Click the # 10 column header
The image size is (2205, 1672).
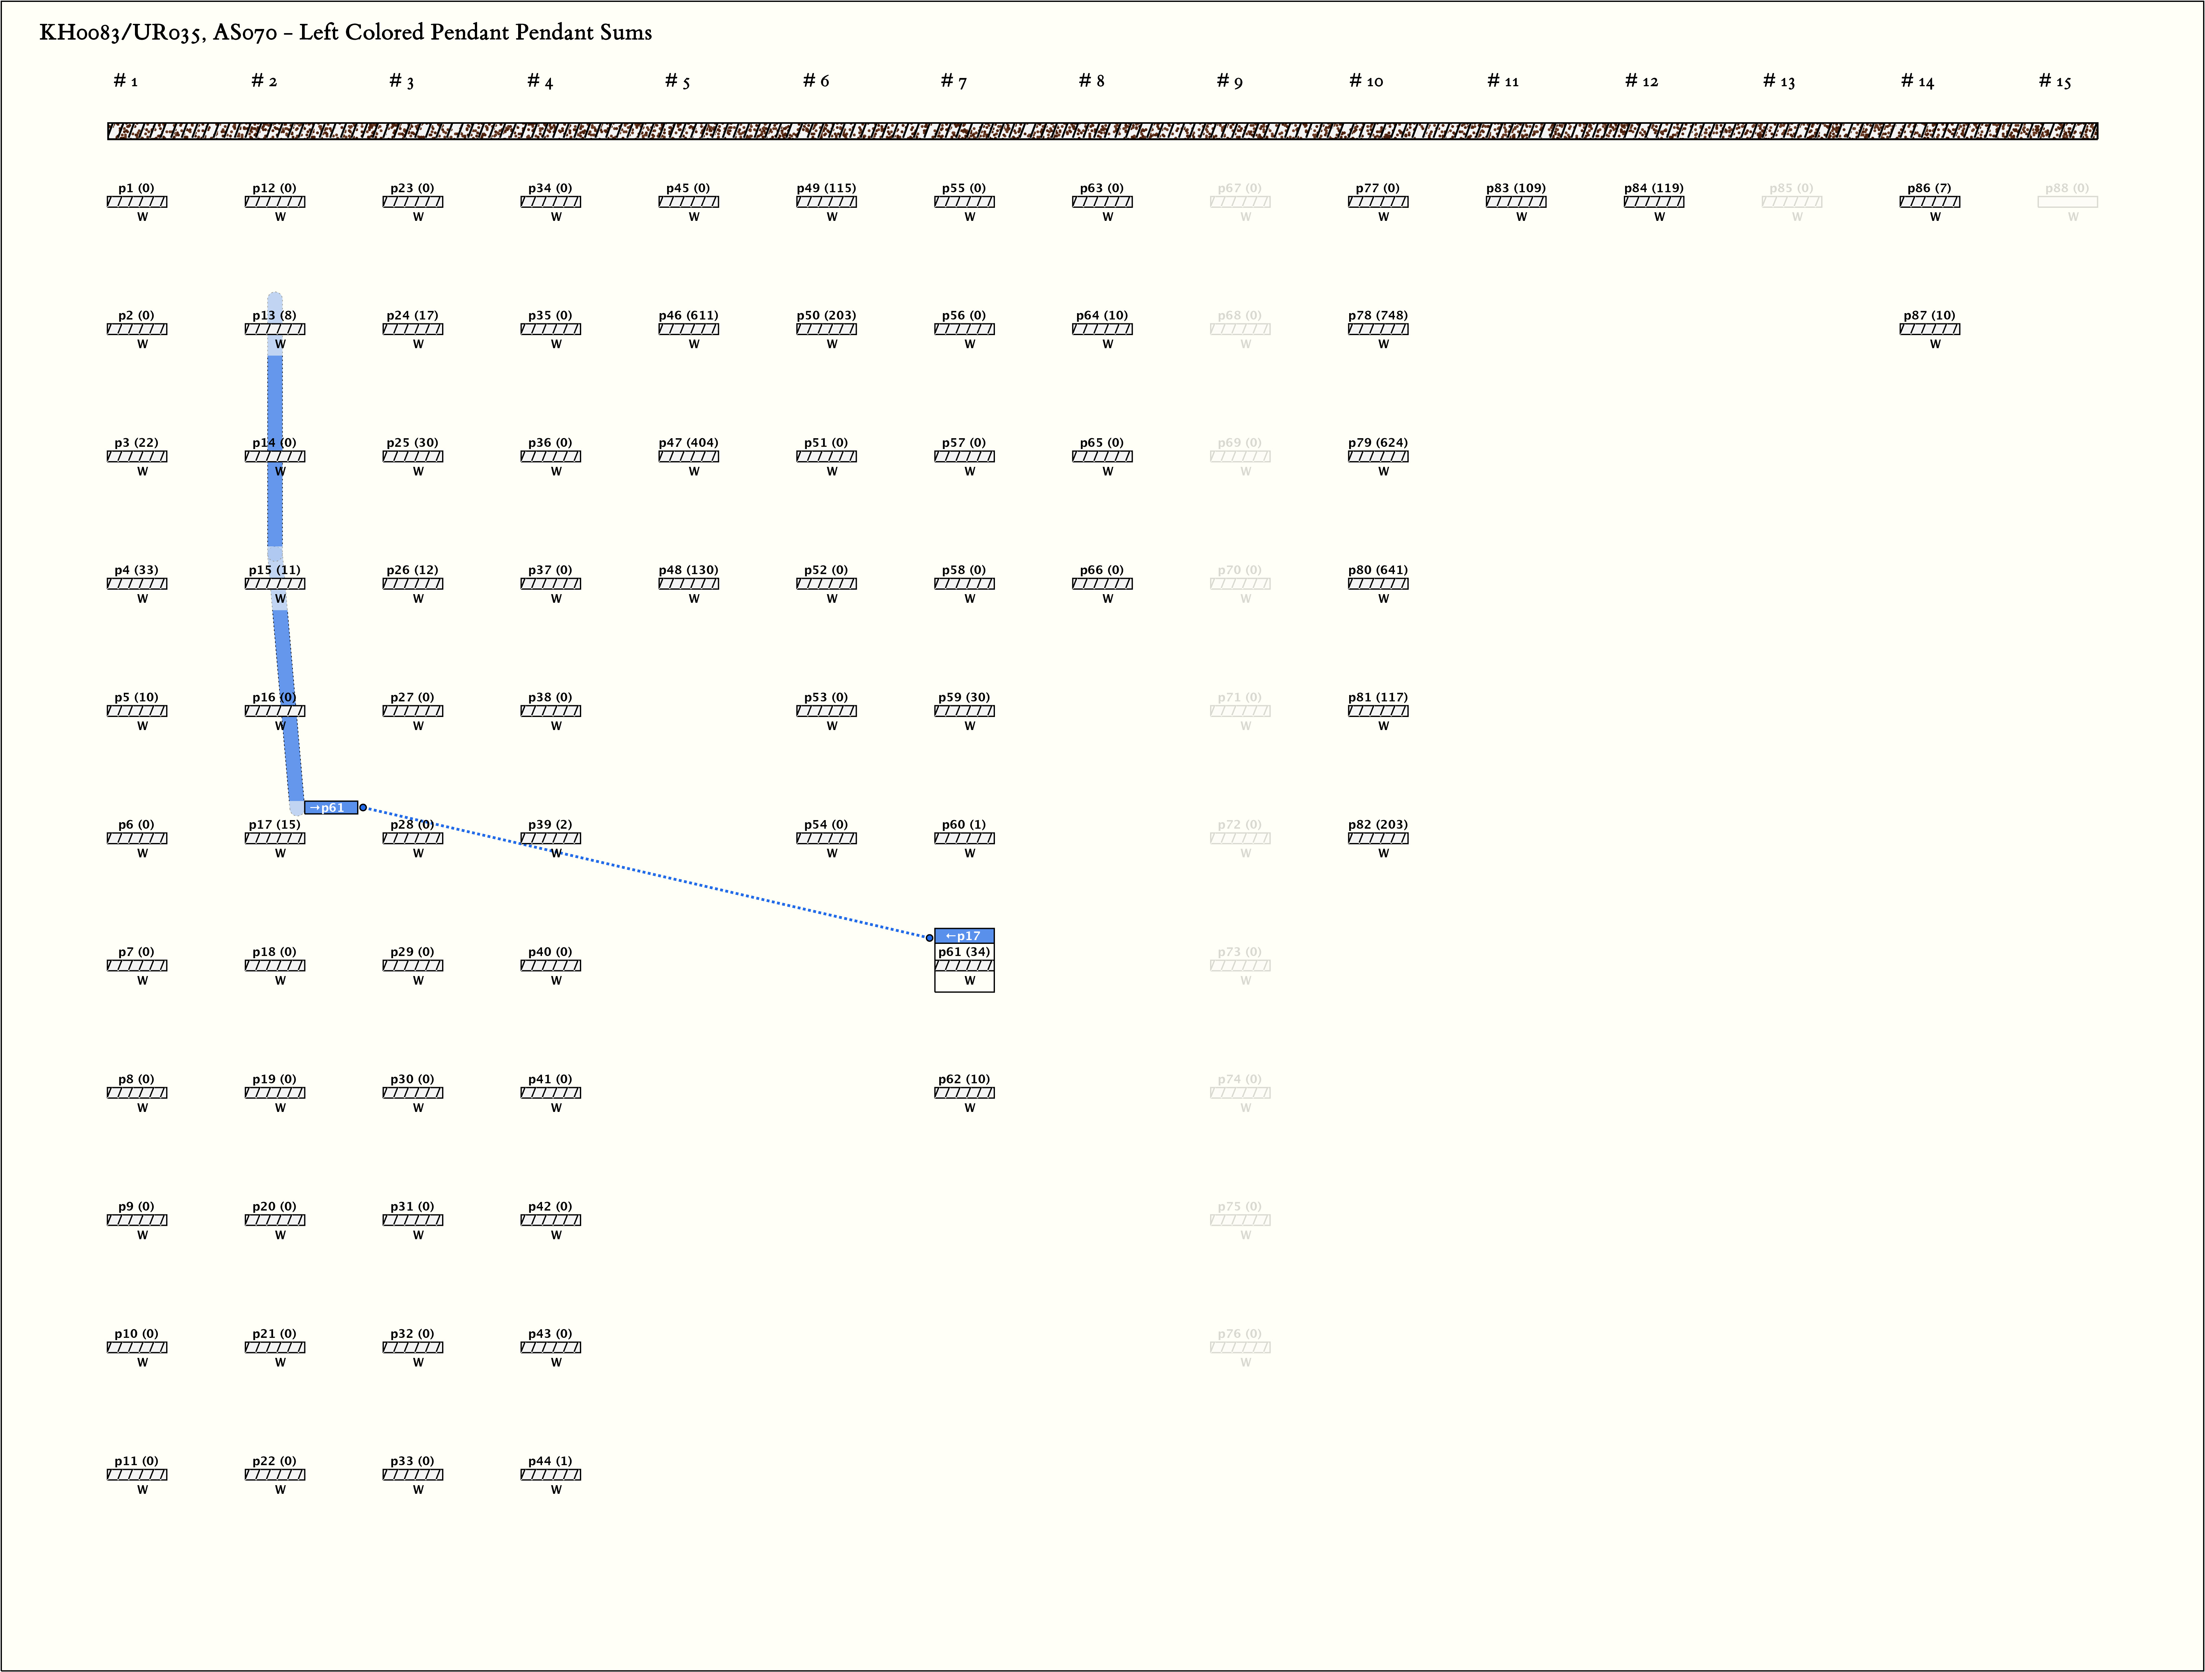tap(1366, 81)
